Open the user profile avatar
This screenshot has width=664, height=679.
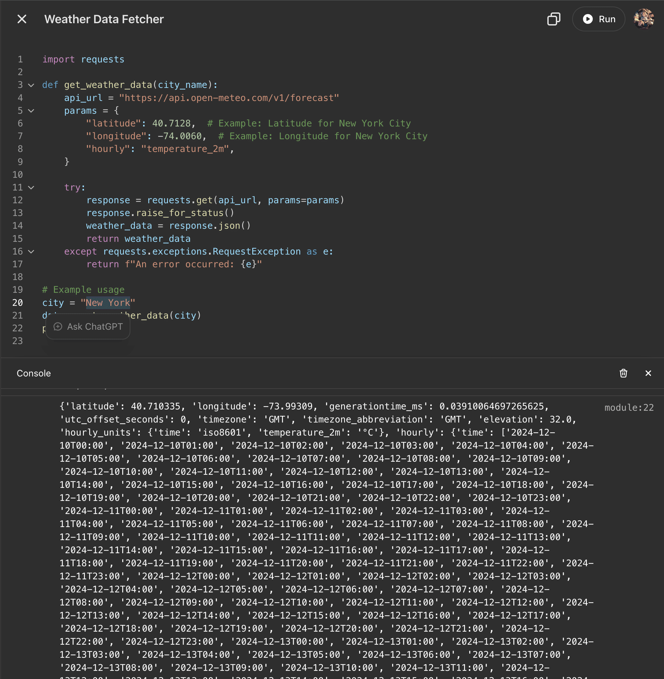[x=643, y=19]
